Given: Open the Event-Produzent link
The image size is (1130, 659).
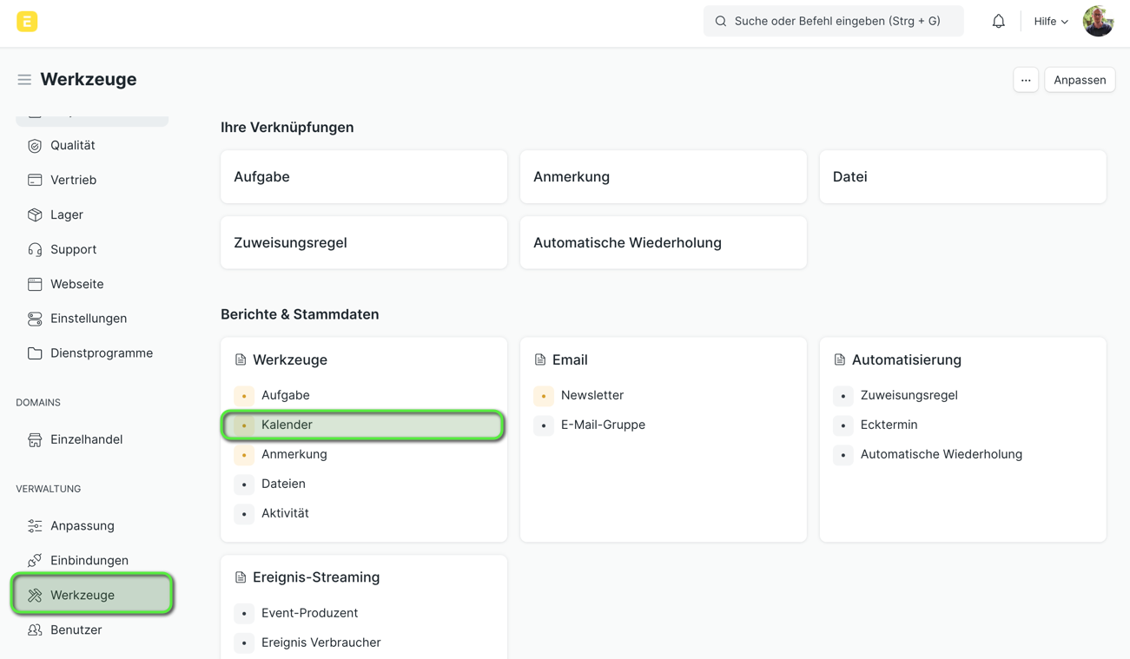Looking at the screenshot, I should pyautogui.click(x=309, y=613).
